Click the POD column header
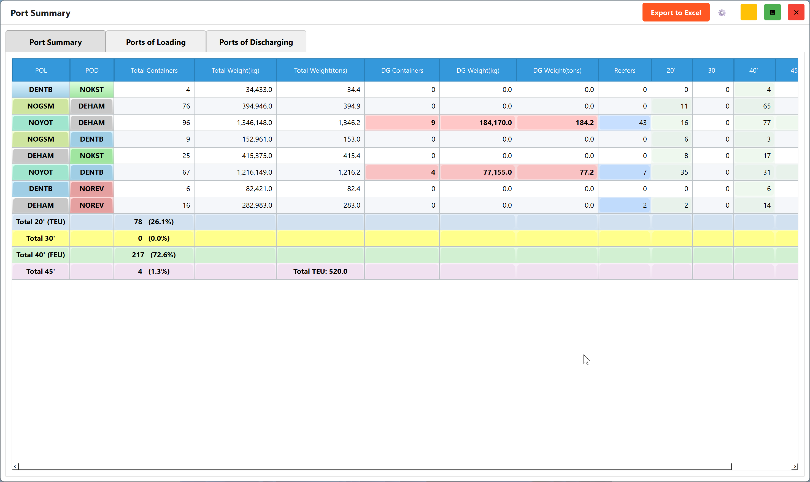Screen dimensions: 810x482 pos(92,70)
